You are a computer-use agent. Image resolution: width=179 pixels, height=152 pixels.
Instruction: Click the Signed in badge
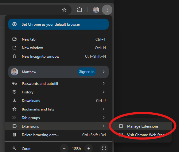click(87, 72)
